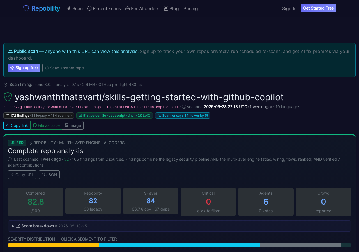The width and height of the screenshot is (359, 252).
Task: Click the Repobility 82 score card
Action: [x=93, y=201]
